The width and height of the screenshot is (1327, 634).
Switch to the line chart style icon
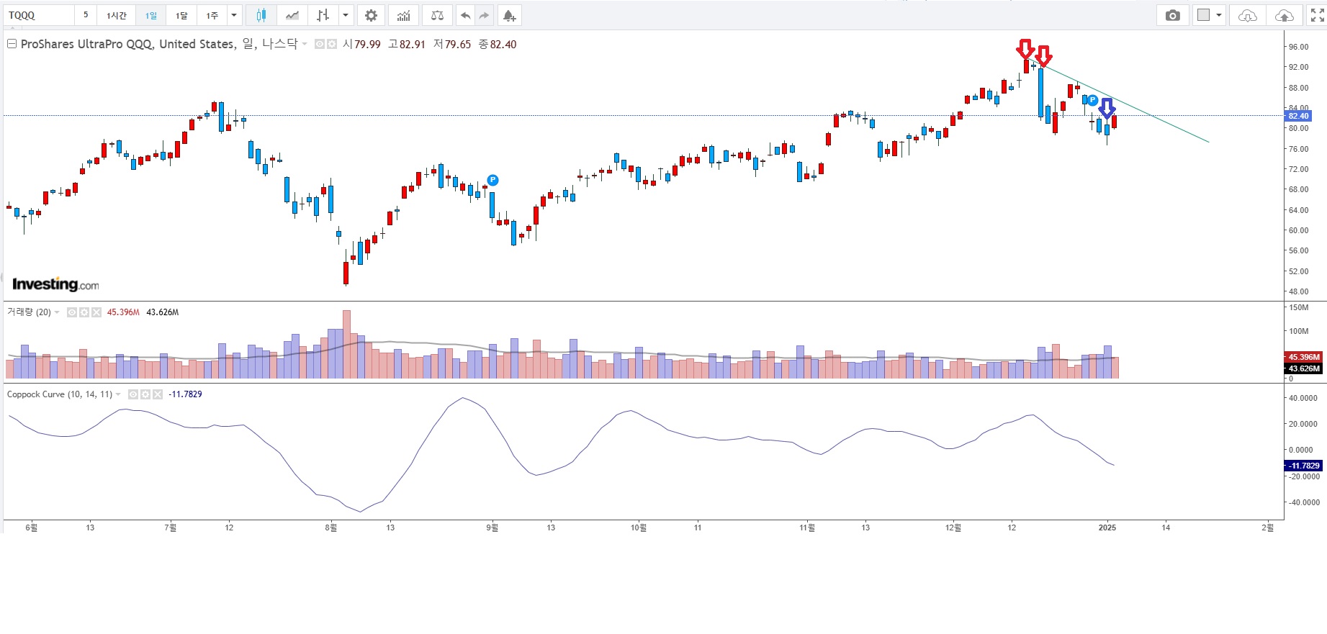pyautogui.click(x=292, y=15)
